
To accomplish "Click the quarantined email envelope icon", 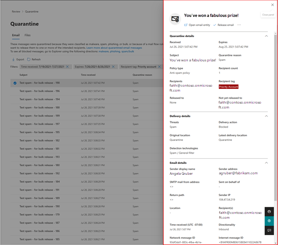I will point(175,19).
